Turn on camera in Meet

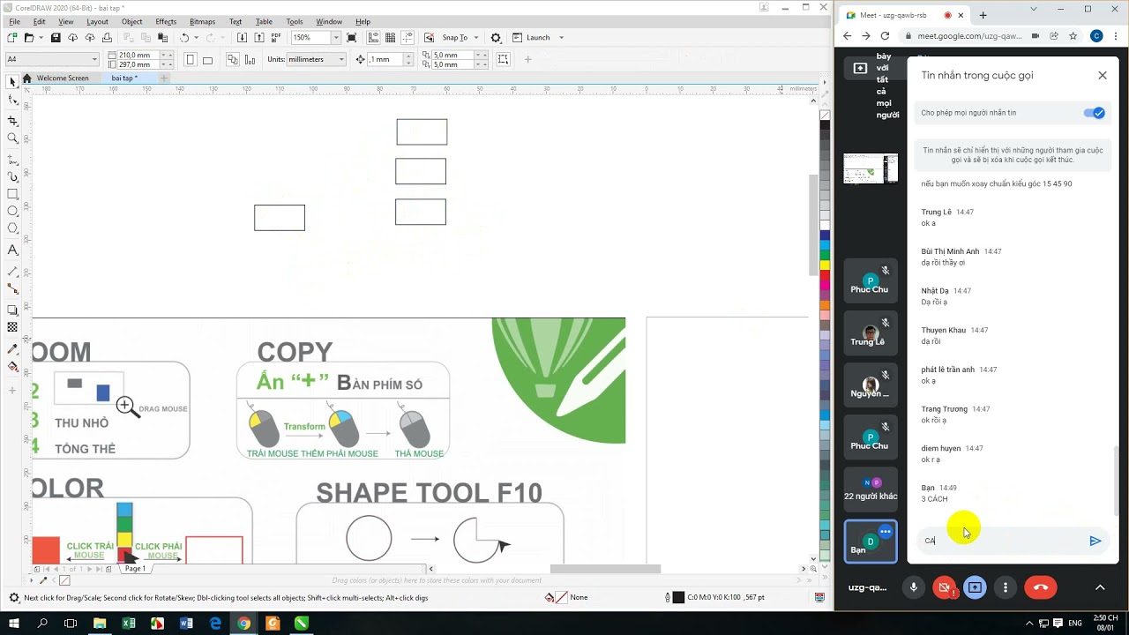pyautogui.click(x=944, y=587)
